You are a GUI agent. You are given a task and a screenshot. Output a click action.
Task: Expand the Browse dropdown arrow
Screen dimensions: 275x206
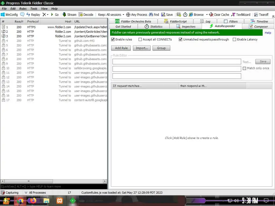click(207, 15)
